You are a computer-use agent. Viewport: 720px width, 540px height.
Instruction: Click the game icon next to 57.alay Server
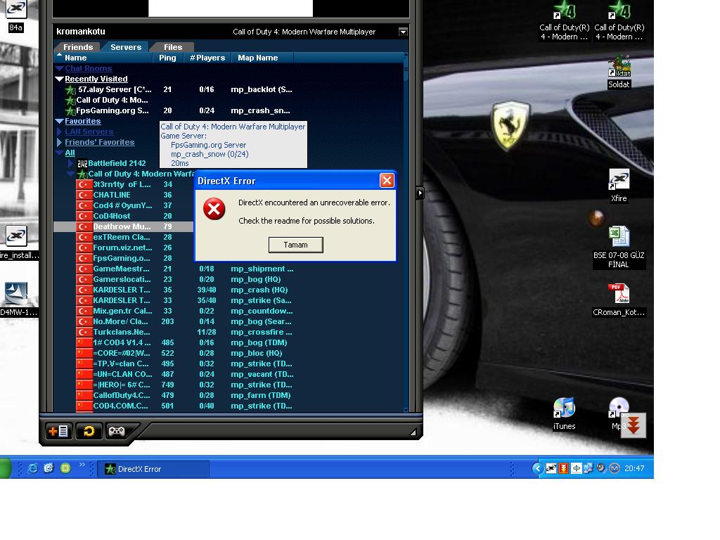[x=70, y=89]
